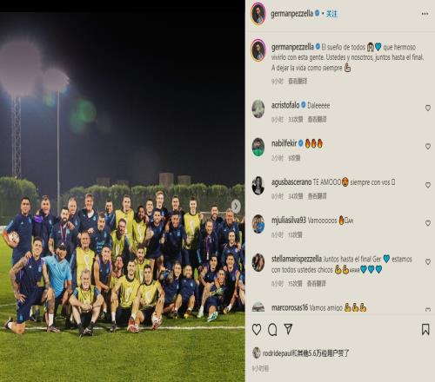The height and width of the screenshot is (382, 435).
Task: Like the post with heart icon
Action: pos(257,329)
